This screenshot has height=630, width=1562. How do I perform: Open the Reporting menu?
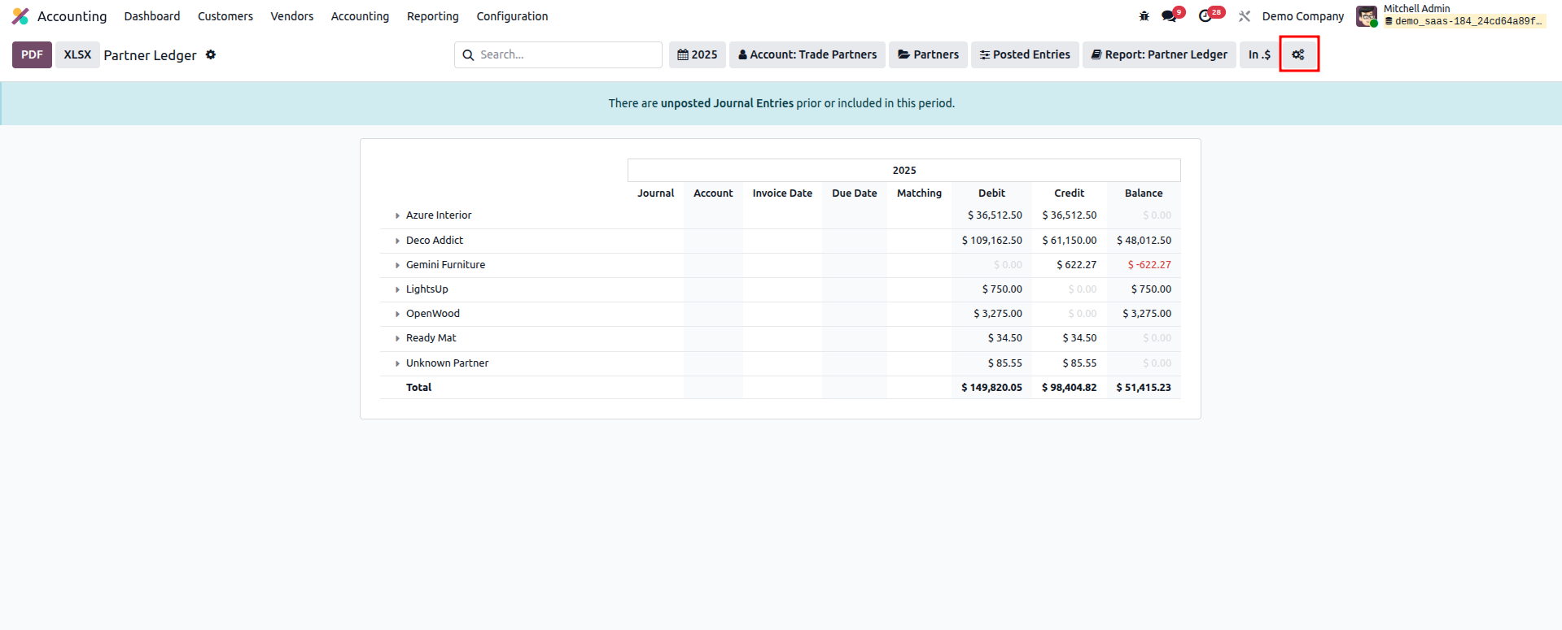(x=433, y=16)
